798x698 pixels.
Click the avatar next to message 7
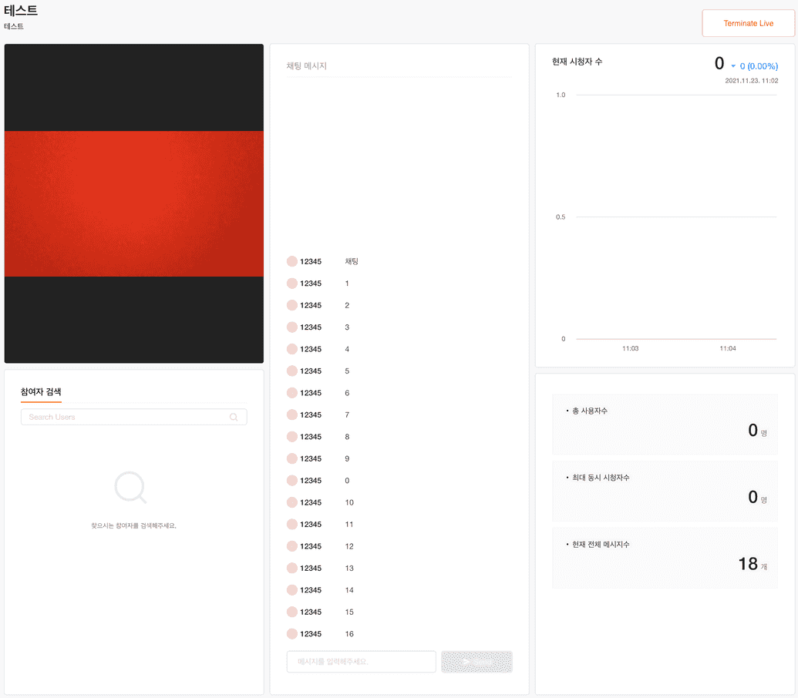click(x=292, y=414)
